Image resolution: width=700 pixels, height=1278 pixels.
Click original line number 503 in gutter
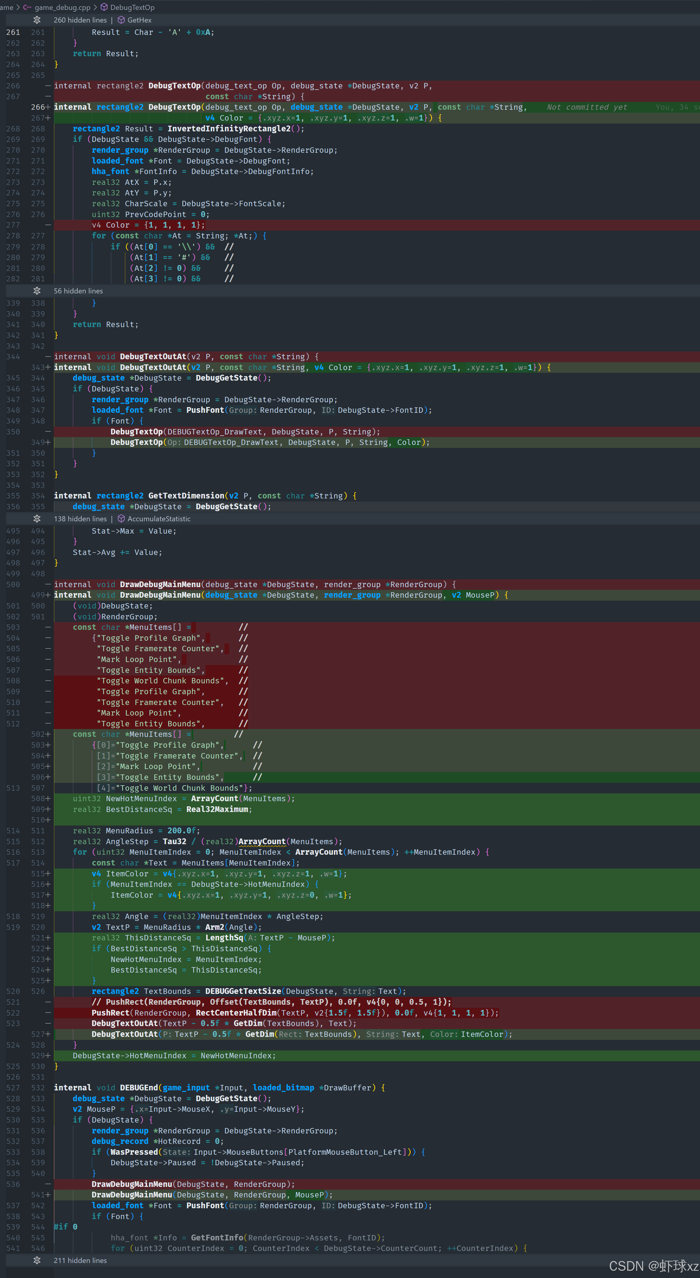[x=13, y=627]
